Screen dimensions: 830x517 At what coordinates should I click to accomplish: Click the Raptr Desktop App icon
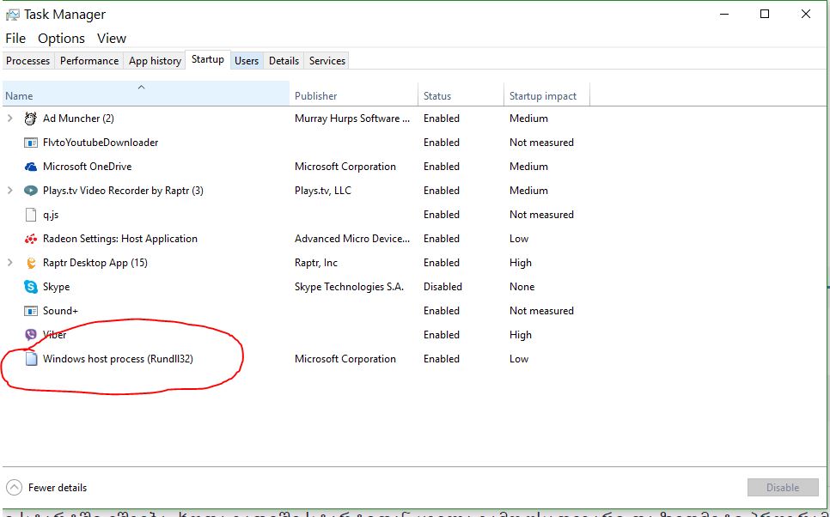pos(31,263)
